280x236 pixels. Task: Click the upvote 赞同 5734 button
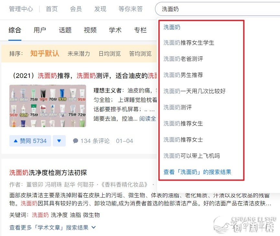[x=30, y=141]
